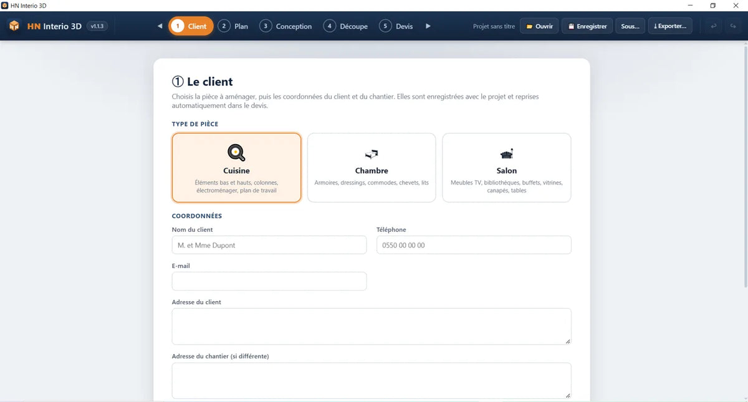Click the v1.1.3 version badge
Viewport: 748px width, 402px height.
97,26
